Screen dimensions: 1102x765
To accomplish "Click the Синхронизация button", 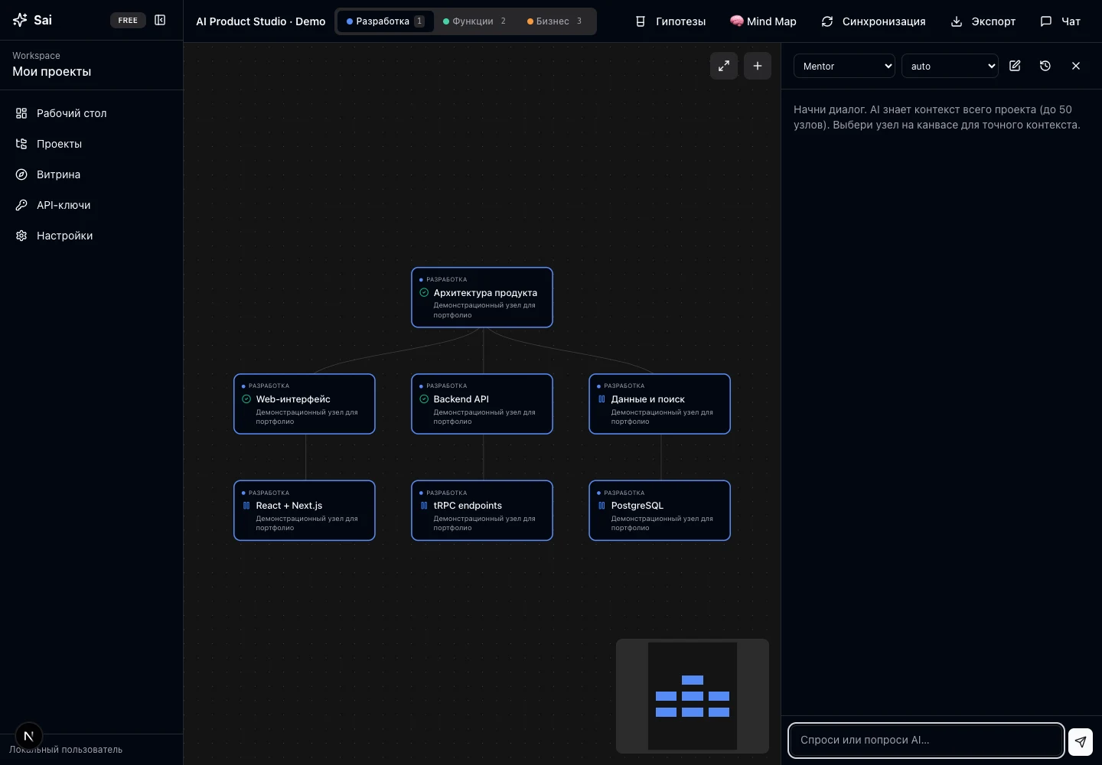I will point(873,21).
